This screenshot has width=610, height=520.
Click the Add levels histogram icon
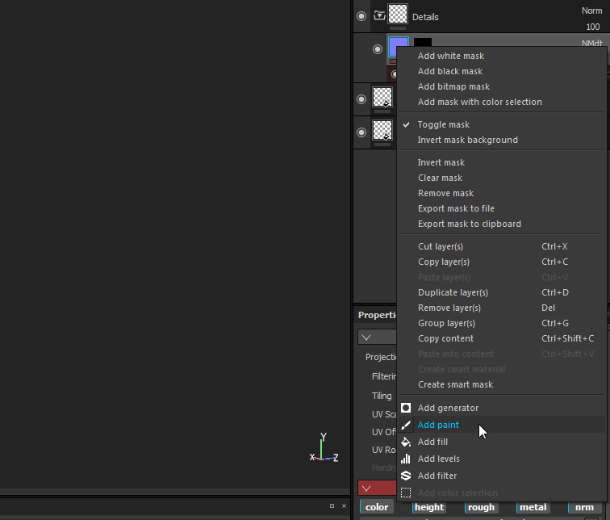[406, 459]
